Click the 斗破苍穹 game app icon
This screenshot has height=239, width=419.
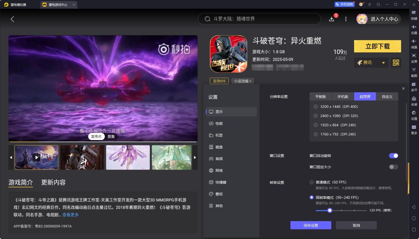[228, 54]
